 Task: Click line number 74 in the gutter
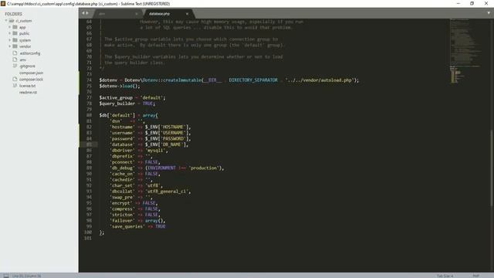point(90,80)
